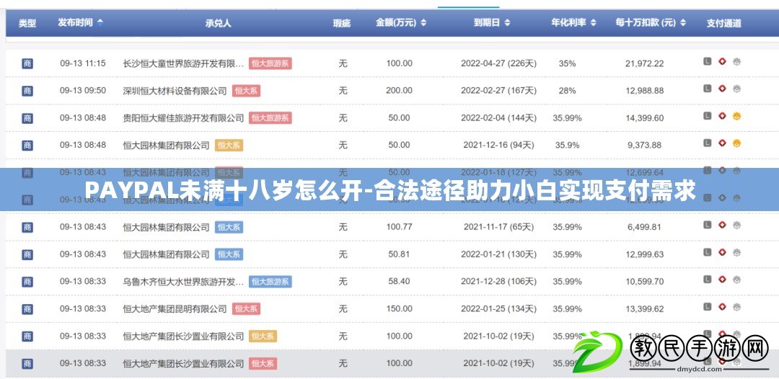Select the publish time 09-13 09:50 cell
Screen dimensions: 779x379
click(83, 91)
